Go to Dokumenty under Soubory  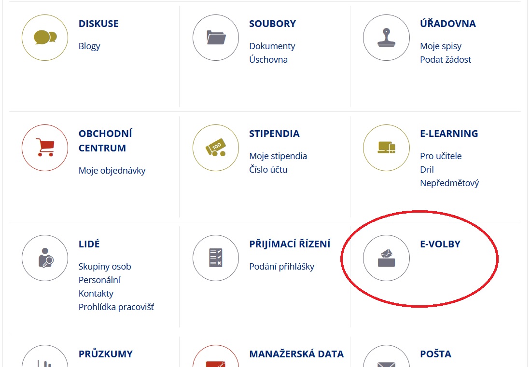pyautogui.click(x=272, y=46)
